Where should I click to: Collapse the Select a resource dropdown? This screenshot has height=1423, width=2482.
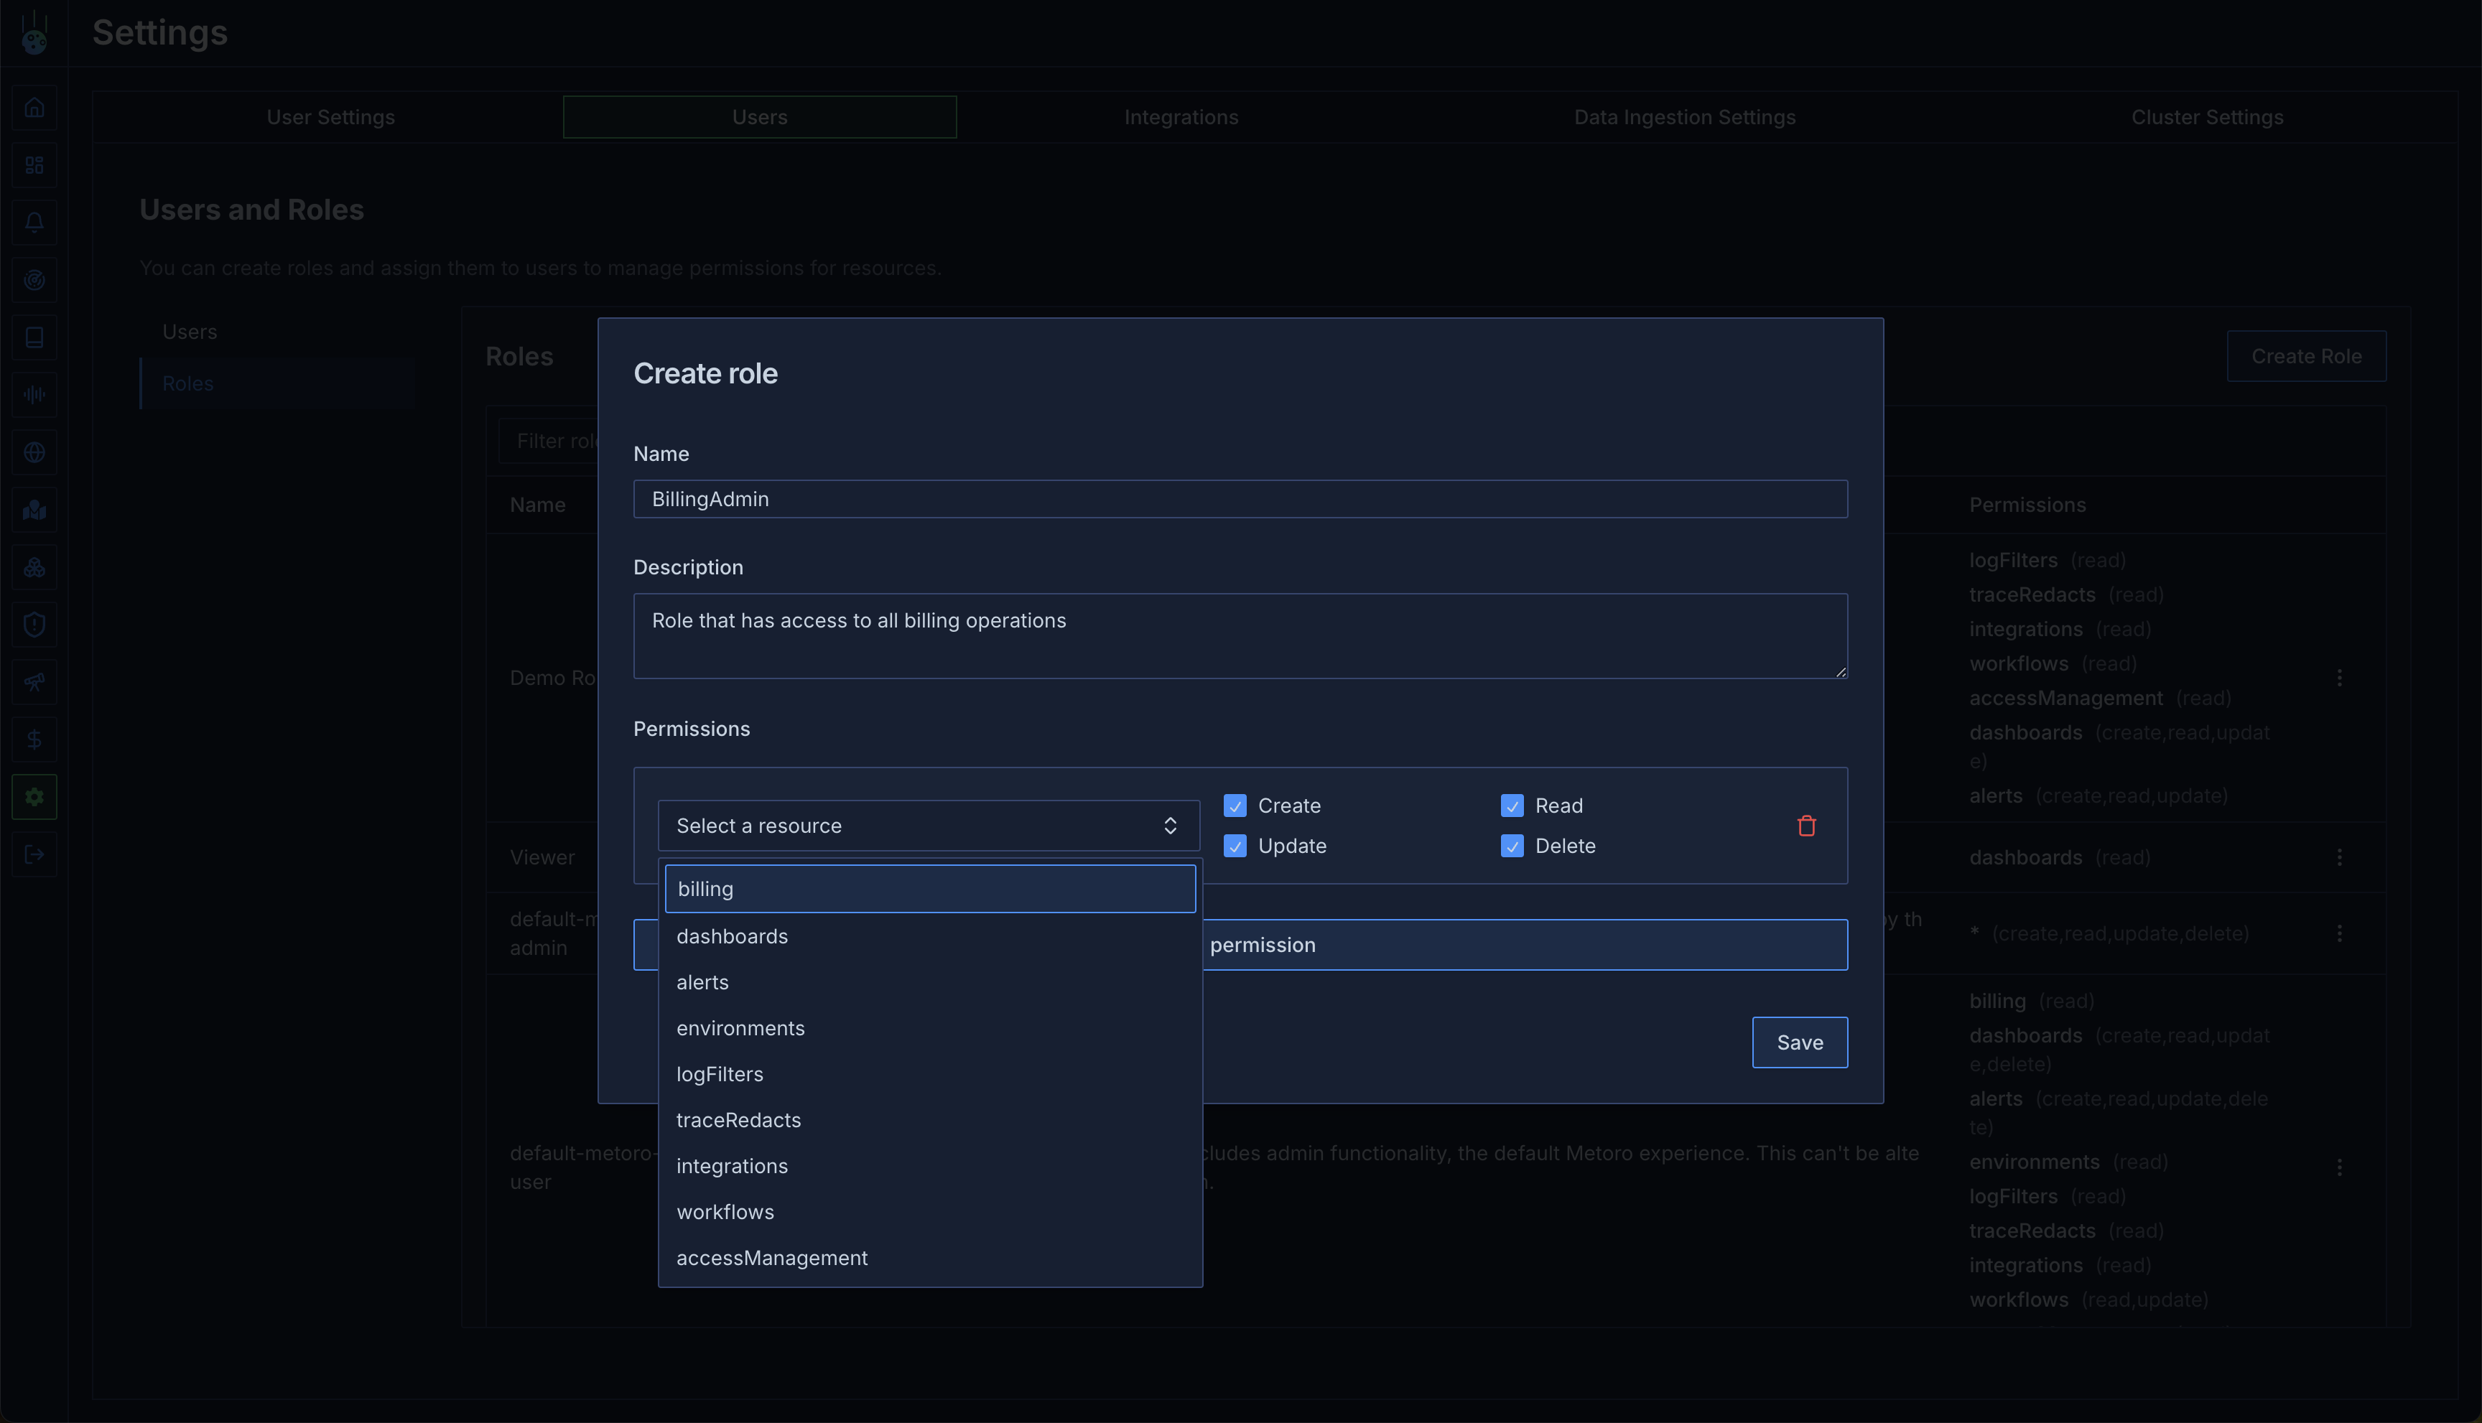928,826
